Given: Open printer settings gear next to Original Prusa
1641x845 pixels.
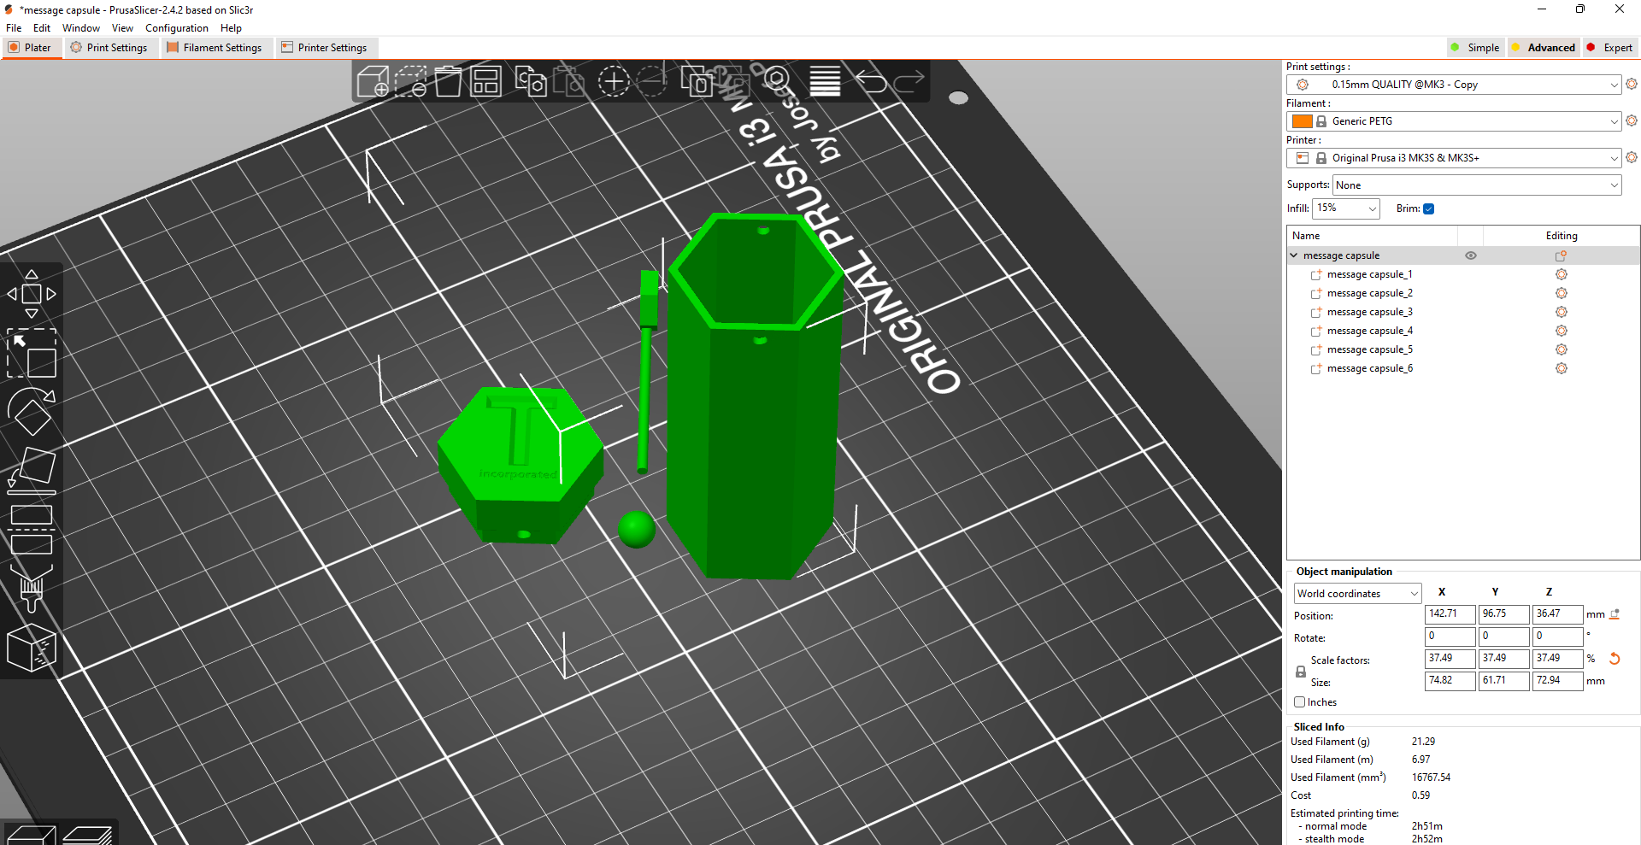Looking at the screenshot, I should click(x=1632, y=157).
